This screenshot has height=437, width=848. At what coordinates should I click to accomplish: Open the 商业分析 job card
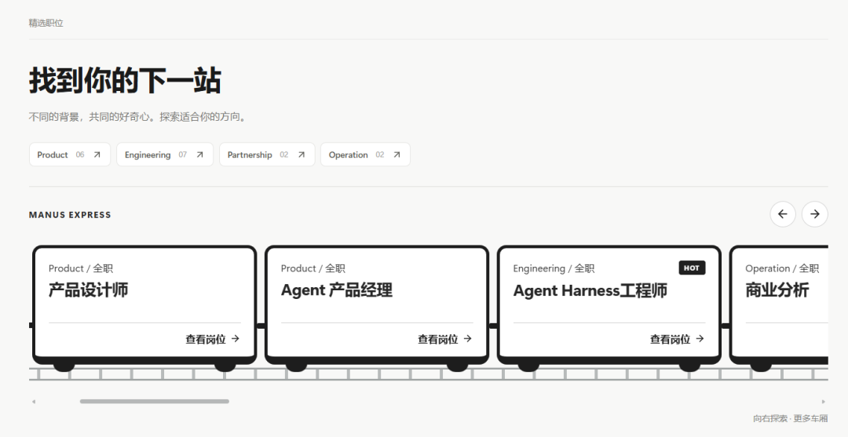click(780, 305)
